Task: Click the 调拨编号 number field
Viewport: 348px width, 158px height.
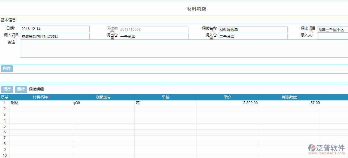Action: (153, 30)
